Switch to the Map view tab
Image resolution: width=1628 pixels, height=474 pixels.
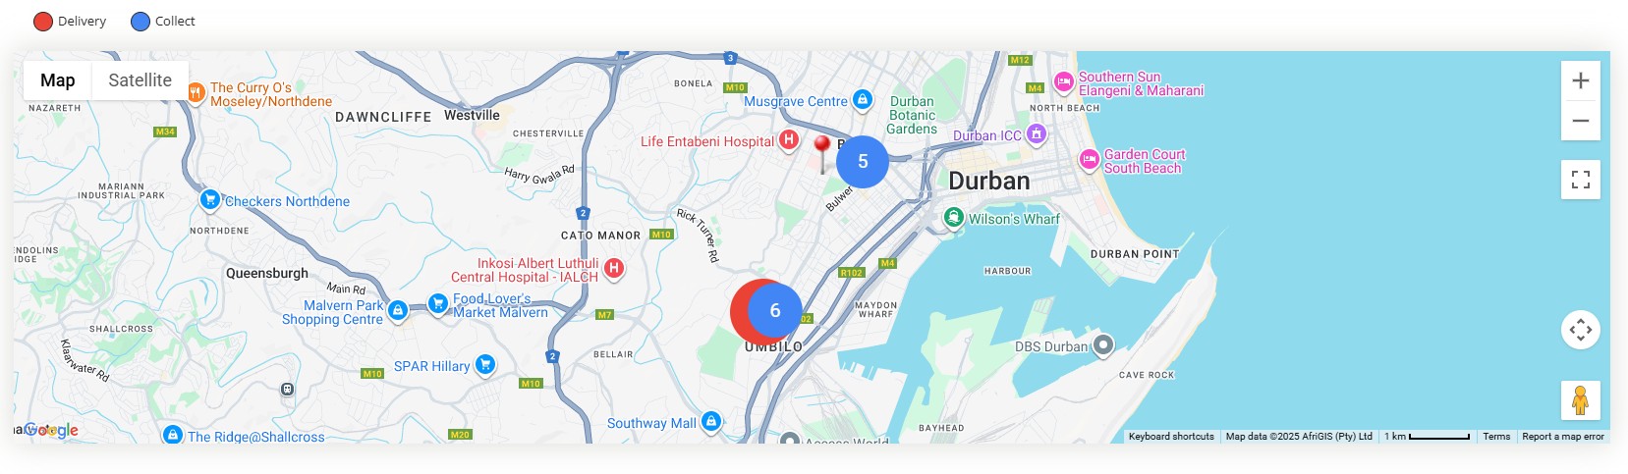click(x=57, y=80)
